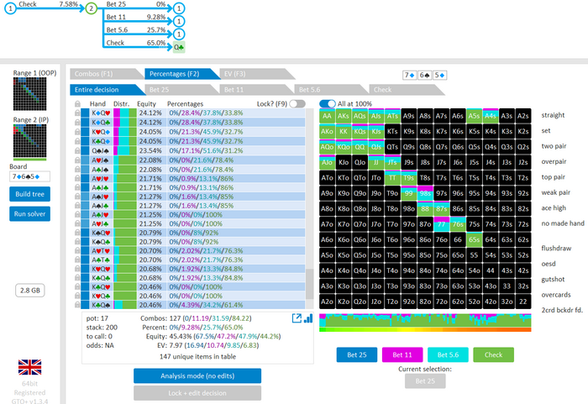Open the Check sub-tab

tap(405, 90)
